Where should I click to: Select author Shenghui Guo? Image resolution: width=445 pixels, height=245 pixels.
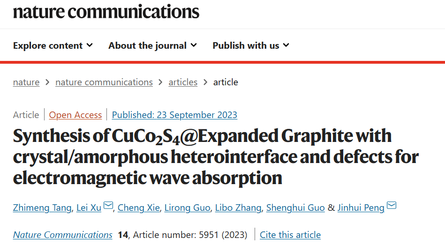coord(295,208)
